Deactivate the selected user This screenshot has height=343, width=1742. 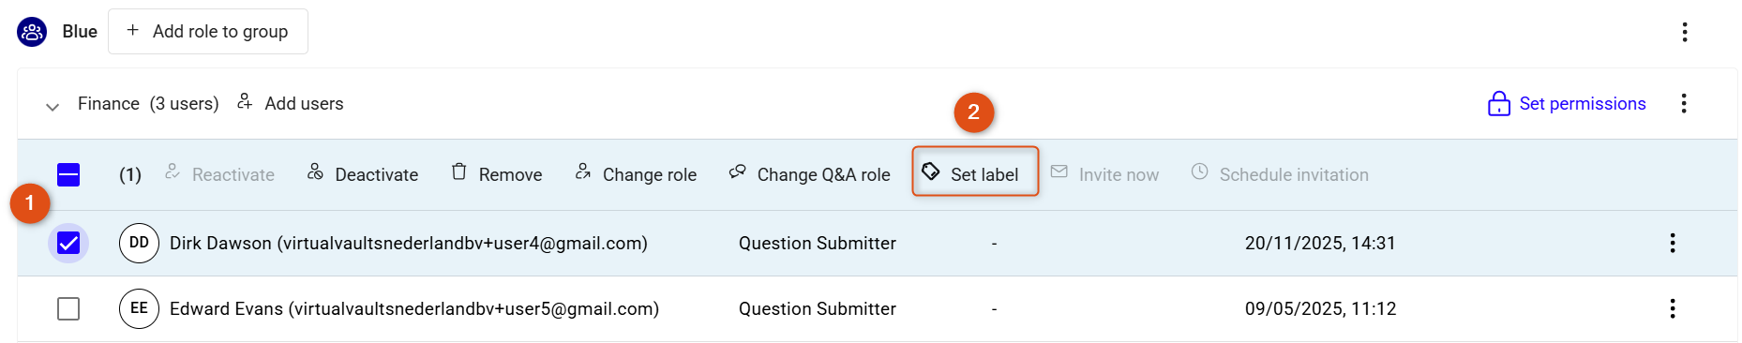point(363,174)
